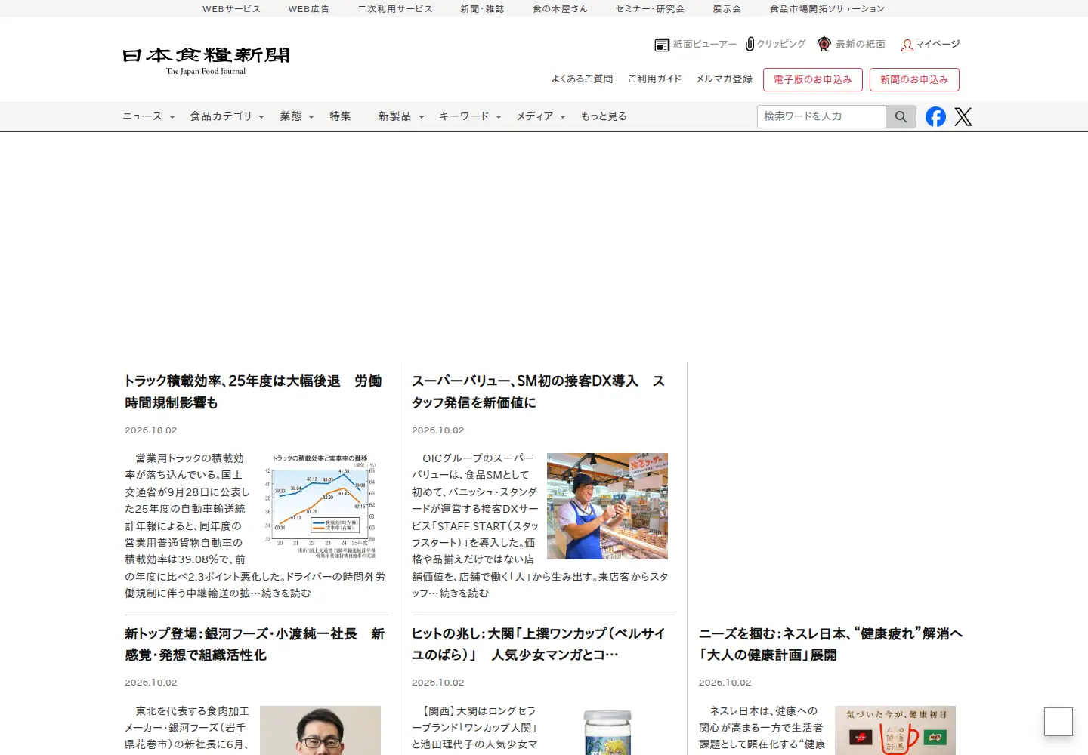Open 食品市場開拓ソリューション in top bar
The width and height of the screenshot is (1088, 755).
coord(827,9)
